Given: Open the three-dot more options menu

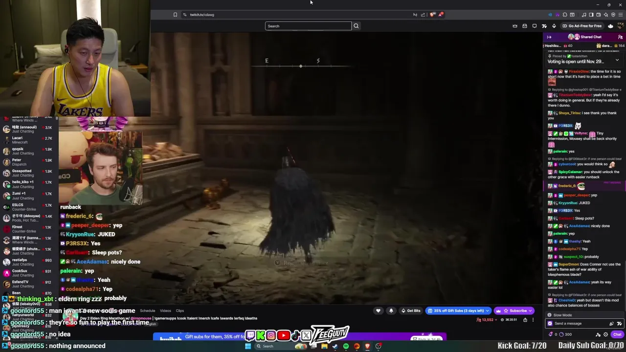Looking at the screenshot, I should click(533, 320).
